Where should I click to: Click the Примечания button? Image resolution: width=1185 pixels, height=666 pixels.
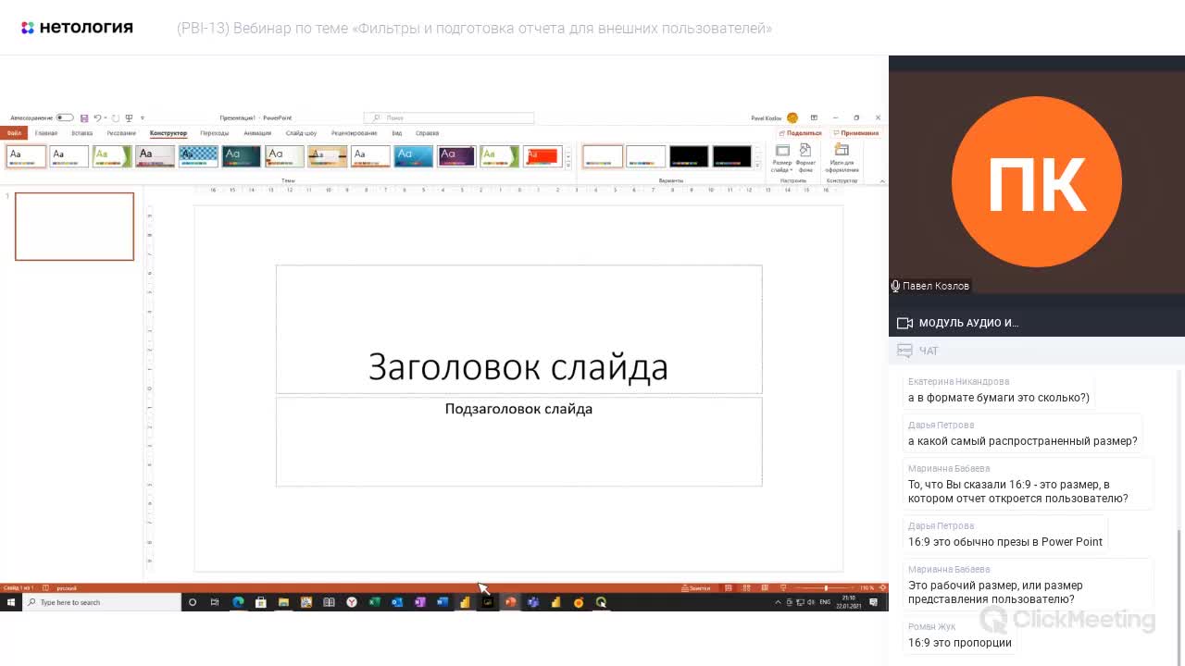(x=856, y=133)
